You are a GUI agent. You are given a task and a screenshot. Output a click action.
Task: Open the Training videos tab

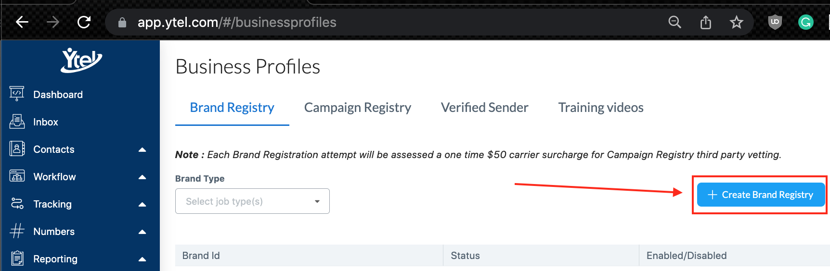[601, 108]
